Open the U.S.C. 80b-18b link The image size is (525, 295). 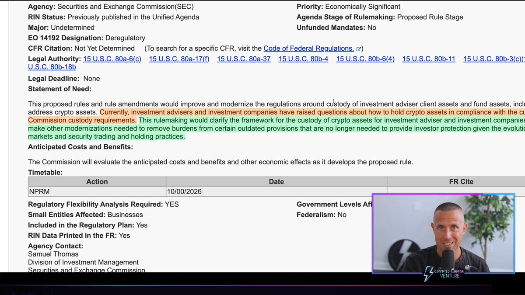(x=52, y=67)
